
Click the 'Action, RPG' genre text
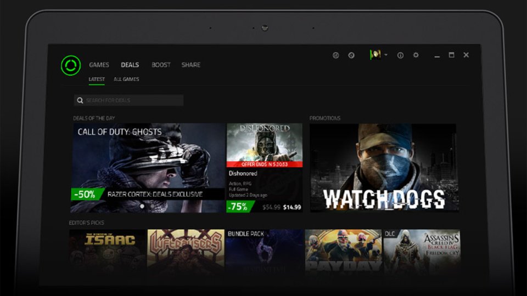pyautogui.click(x=240, y=184)
